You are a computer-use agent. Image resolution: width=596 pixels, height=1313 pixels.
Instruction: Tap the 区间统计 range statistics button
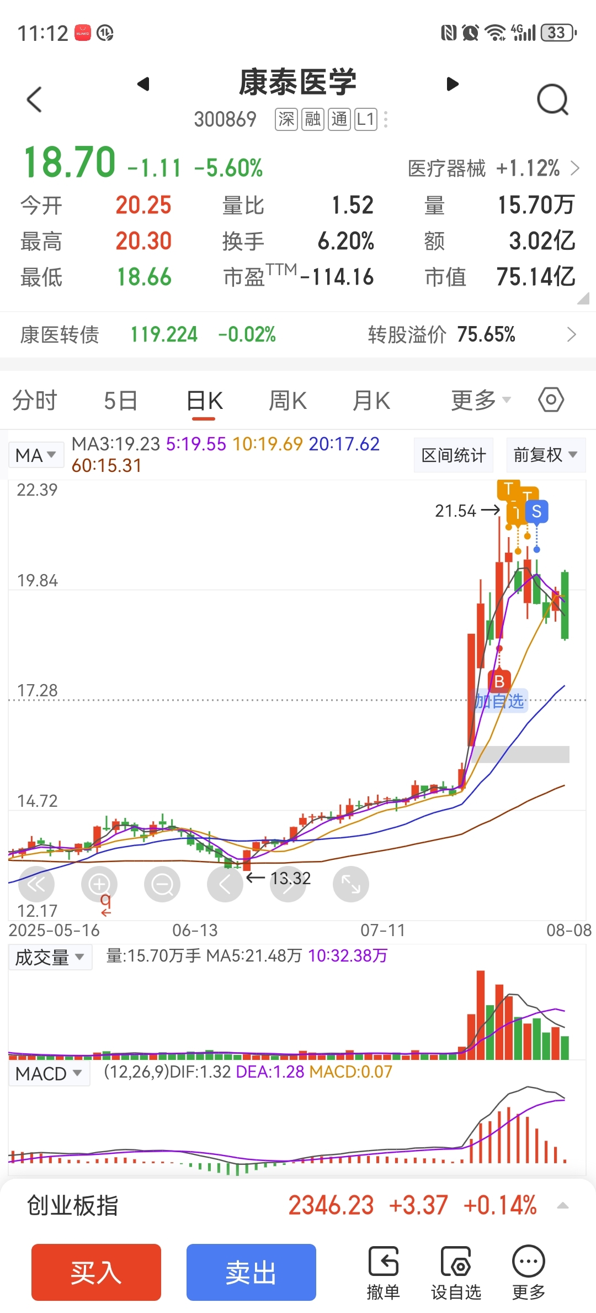(454, 455)
